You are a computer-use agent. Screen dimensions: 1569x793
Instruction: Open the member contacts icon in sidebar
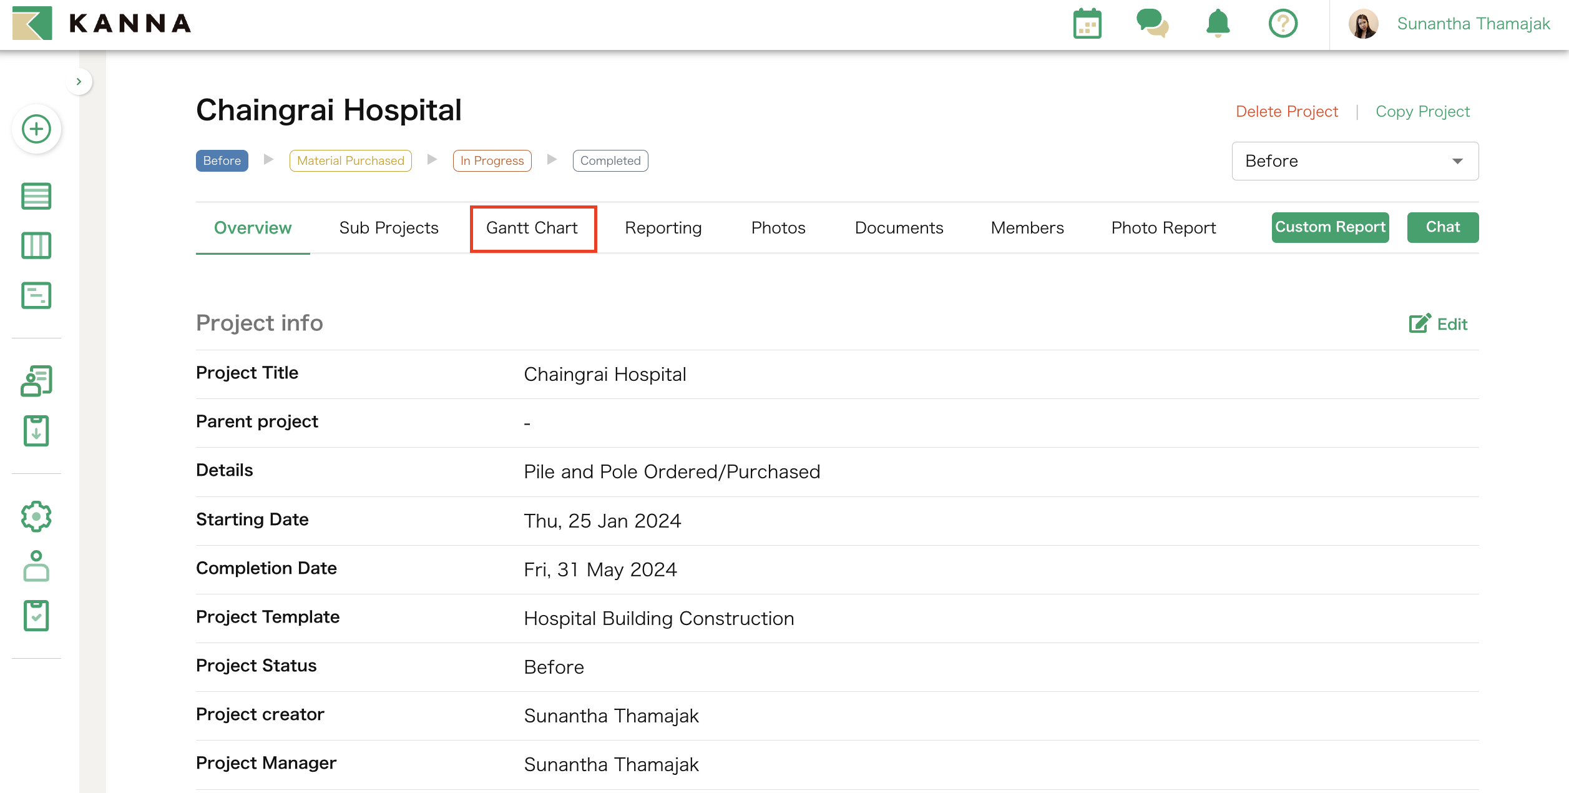point(36,380)
